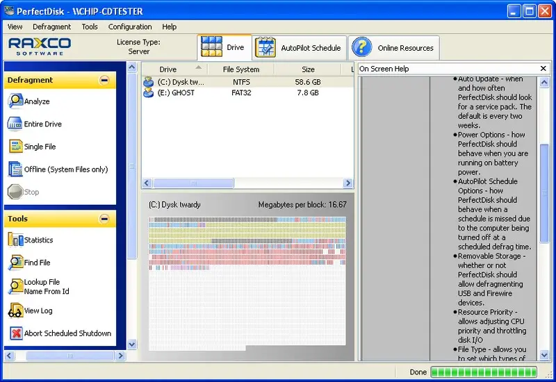Click Abort Scheduled Shutdown link text
556x382 pixels.
[67, 333]
